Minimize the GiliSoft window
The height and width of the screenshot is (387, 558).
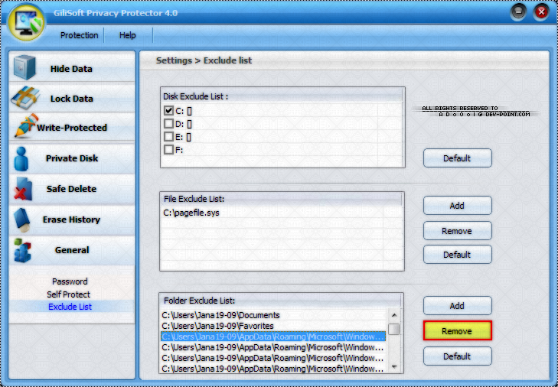coord(518,13)
